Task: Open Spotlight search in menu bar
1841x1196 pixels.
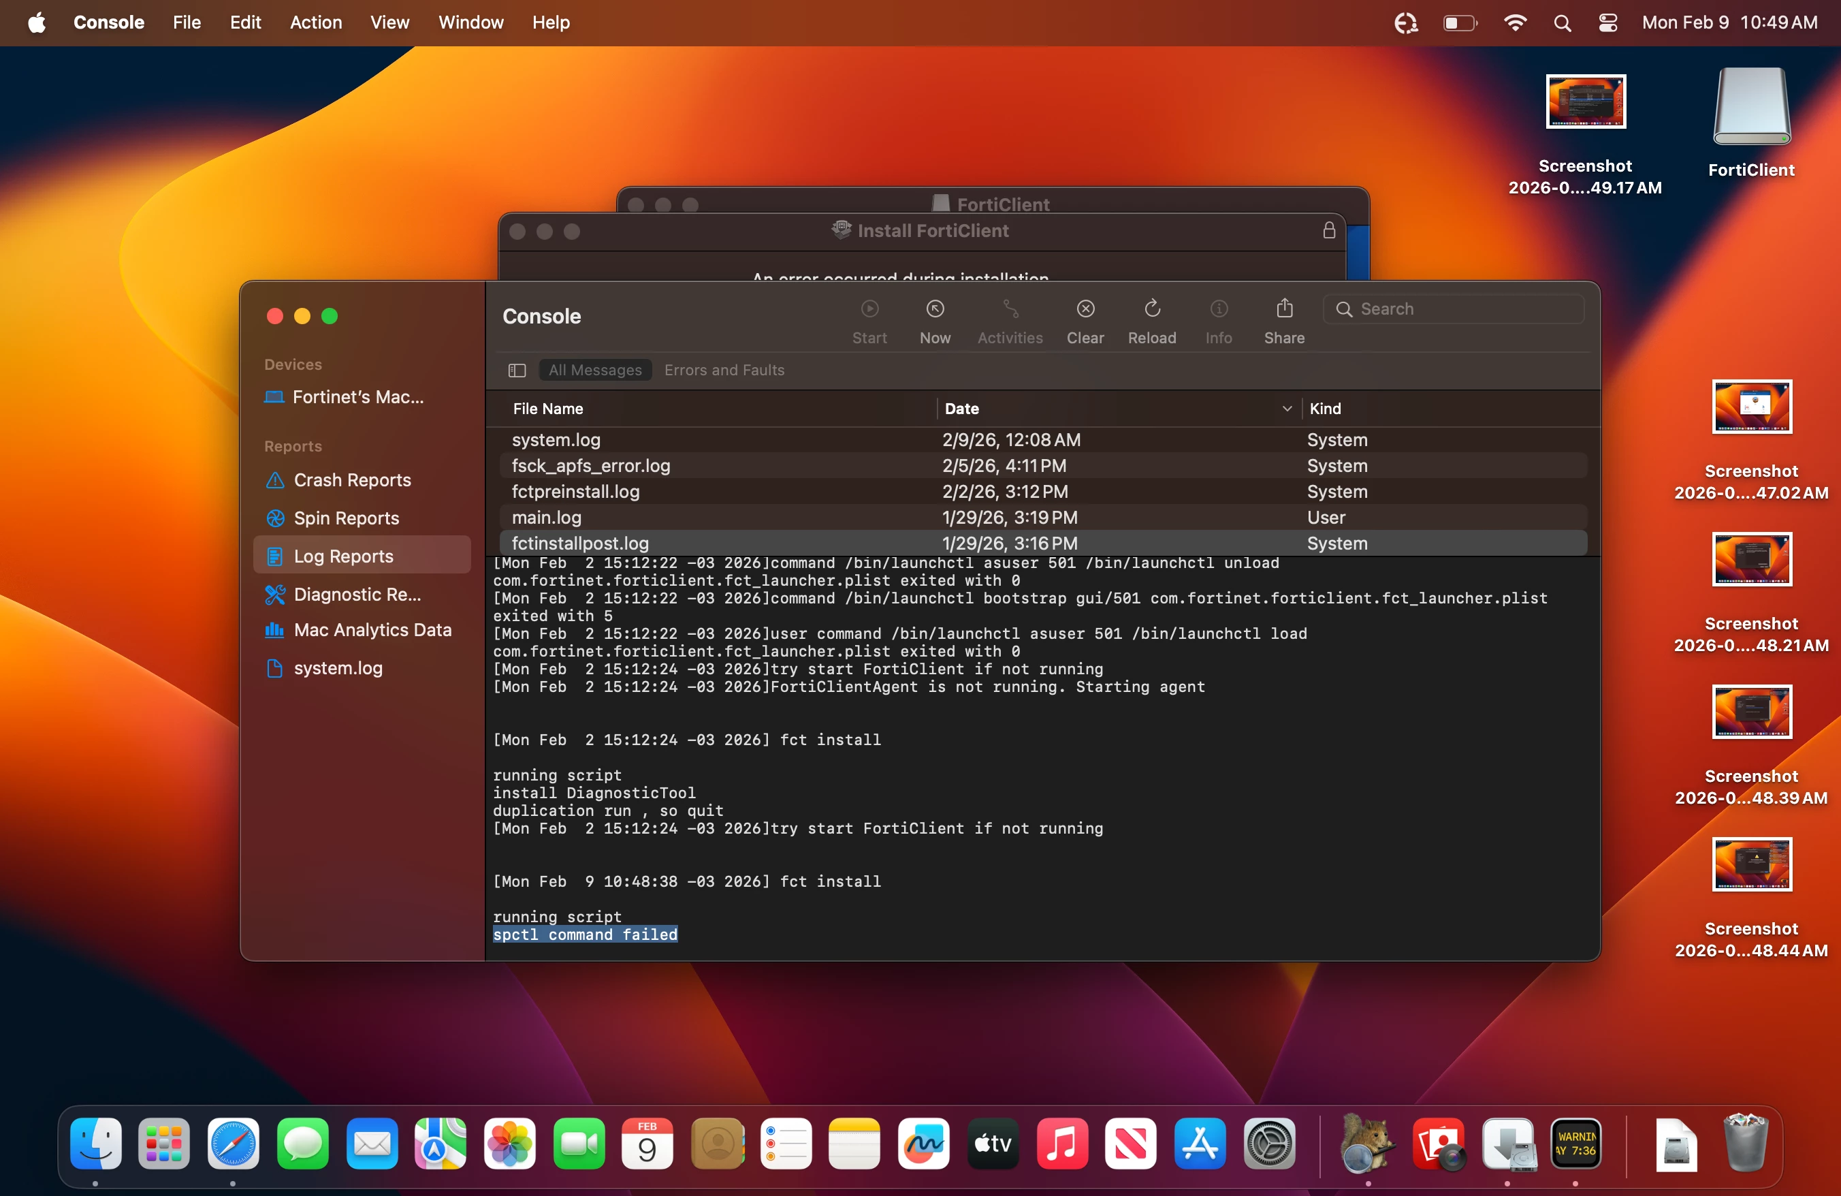Action: [1562, 23]
